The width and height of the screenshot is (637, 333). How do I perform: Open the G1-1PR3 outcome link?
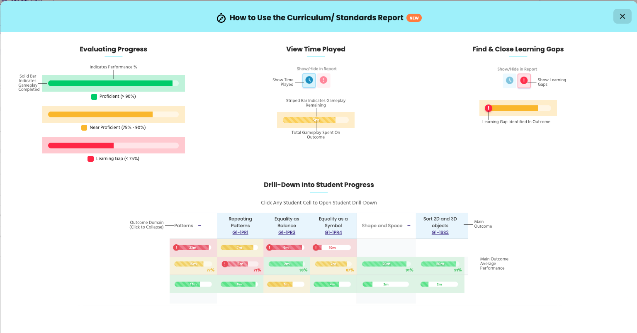point(287,233)
